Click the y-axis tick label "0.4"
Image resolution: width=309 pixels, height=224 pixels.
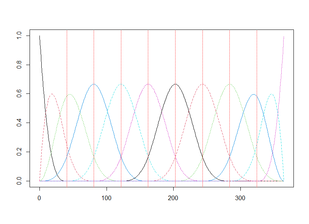[x=19, y=123]
